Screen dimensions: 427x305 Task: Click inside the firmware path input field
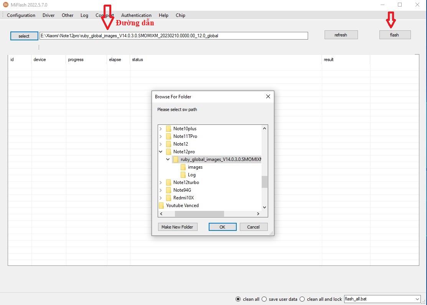(174, 36)
